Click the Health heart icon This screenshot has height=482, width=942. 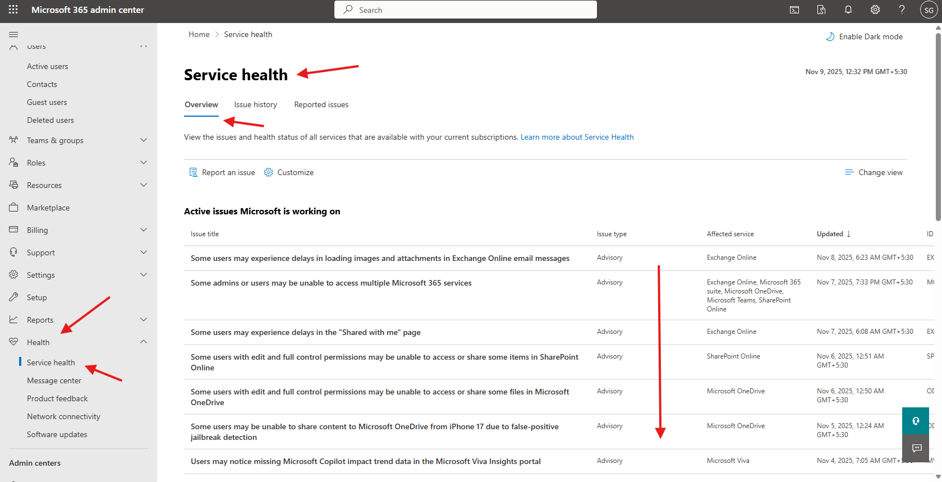click(x=13, y=342)
